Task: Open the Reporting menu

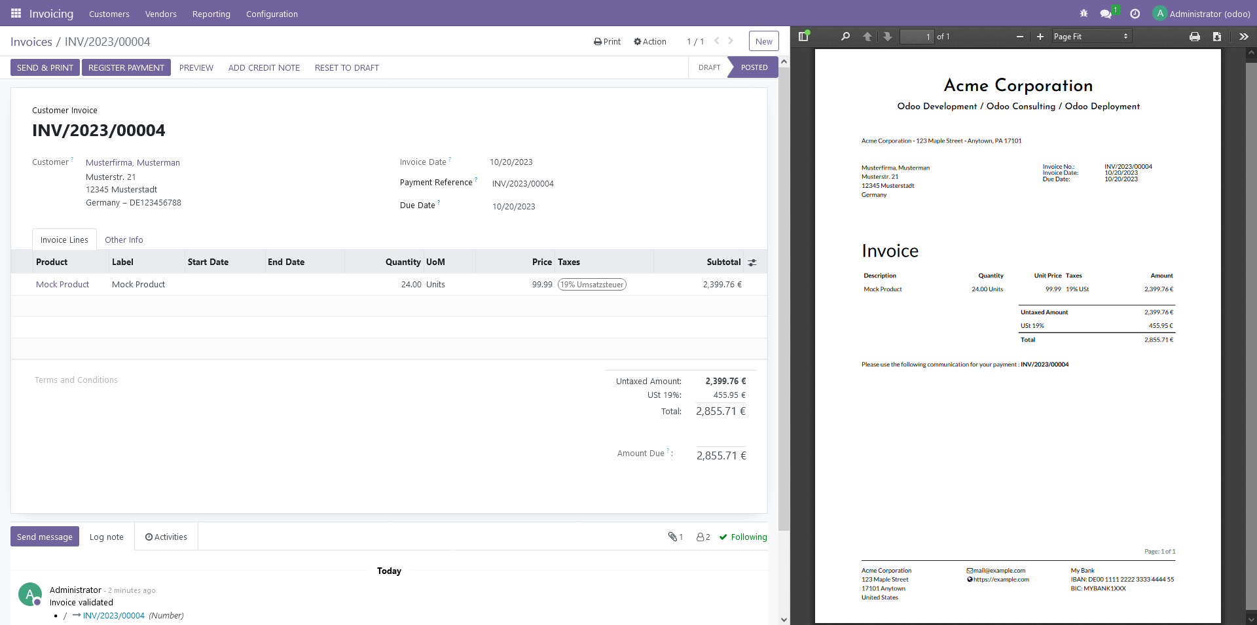Action: (x=211, y=14)
